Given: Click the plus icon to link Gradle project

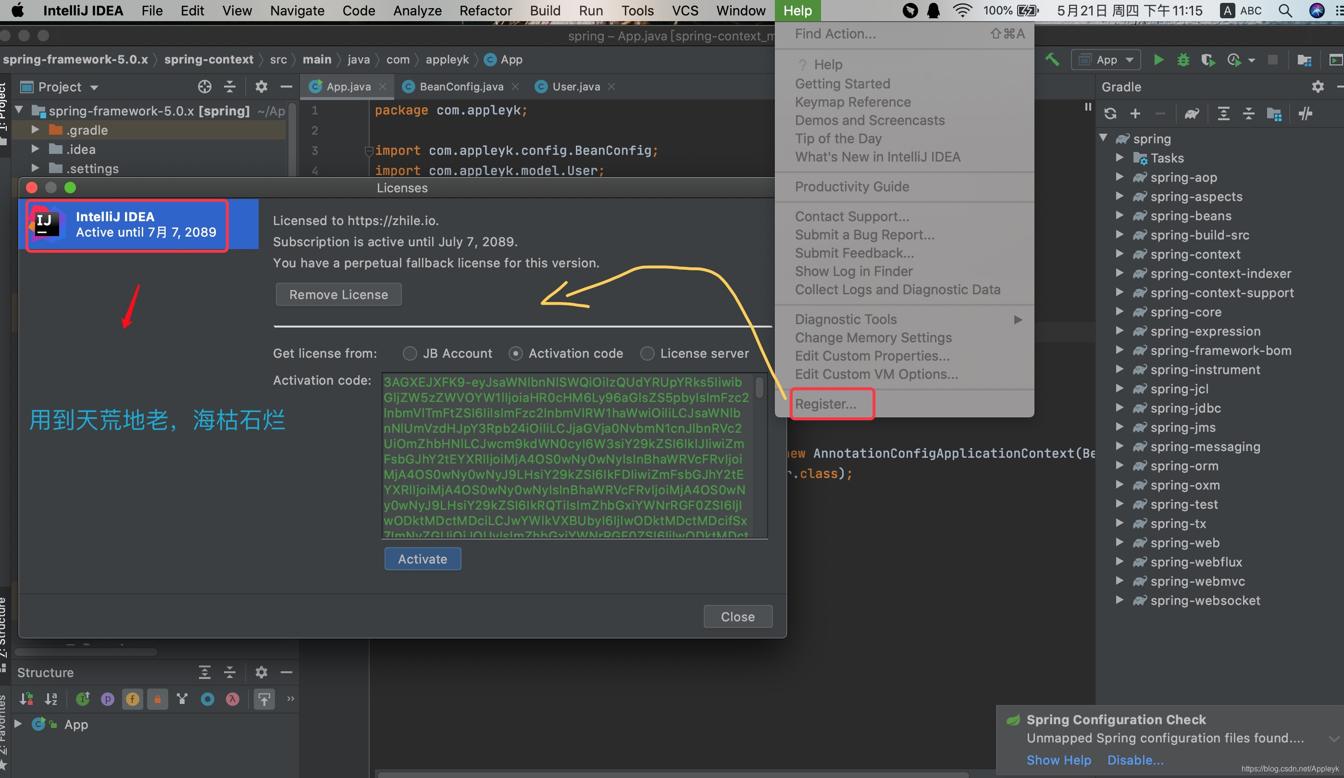Looking at the screenshot, I should (x=1135, y=113).
